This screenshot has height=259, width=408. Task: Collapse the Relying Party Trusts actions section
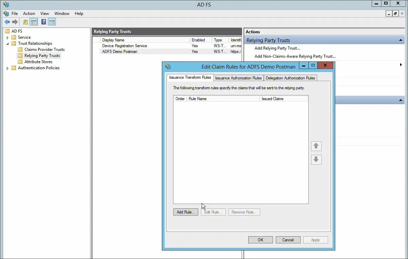click(401, 40)
